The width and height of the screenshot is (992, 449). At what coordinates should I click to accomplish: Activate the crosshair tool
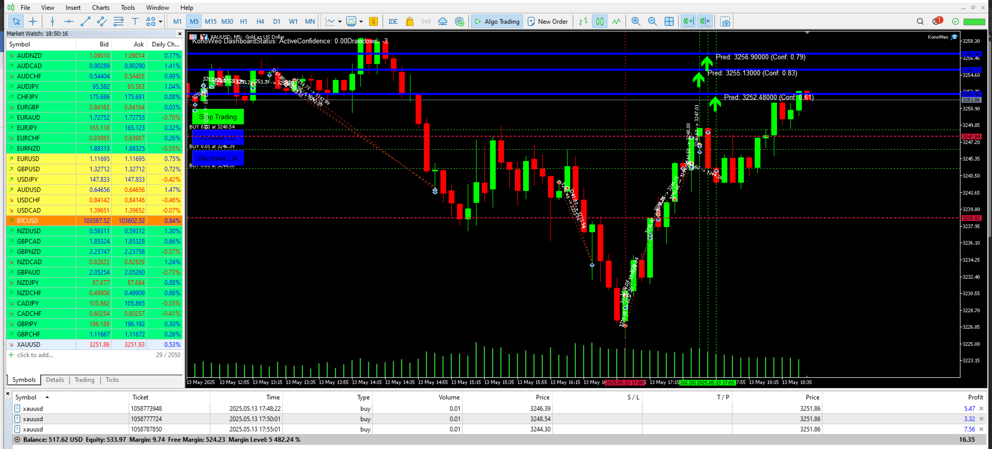click(x=33, y=22)
